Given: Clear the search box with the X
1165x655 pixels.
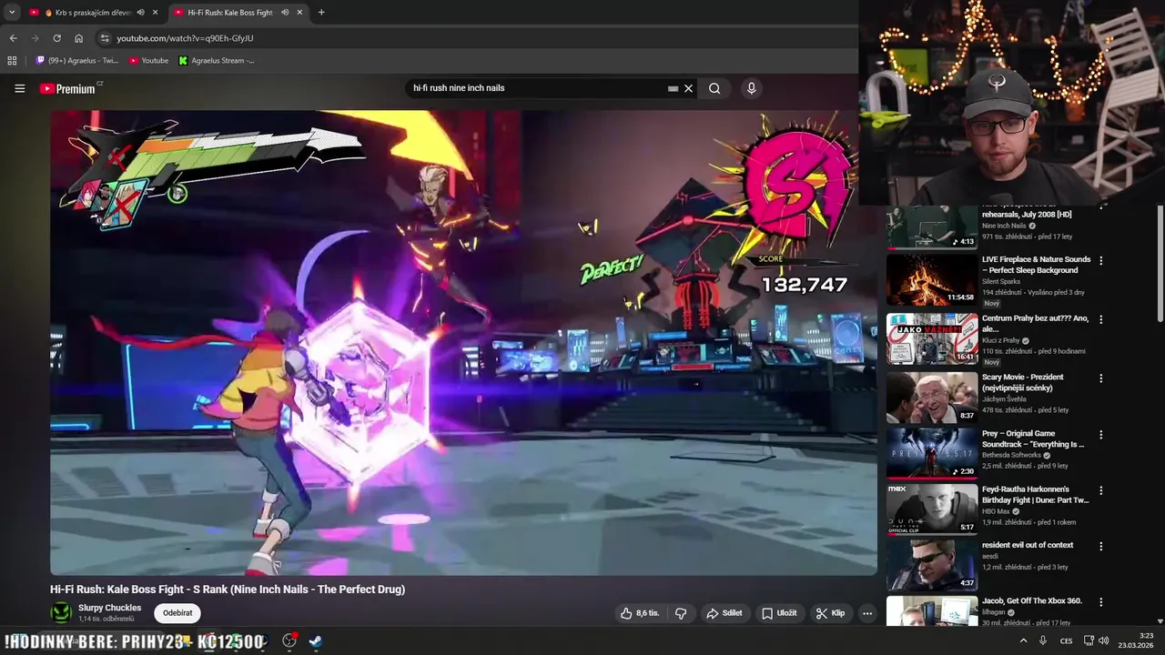Looking at the screenshot, I should tap(689, 88).
